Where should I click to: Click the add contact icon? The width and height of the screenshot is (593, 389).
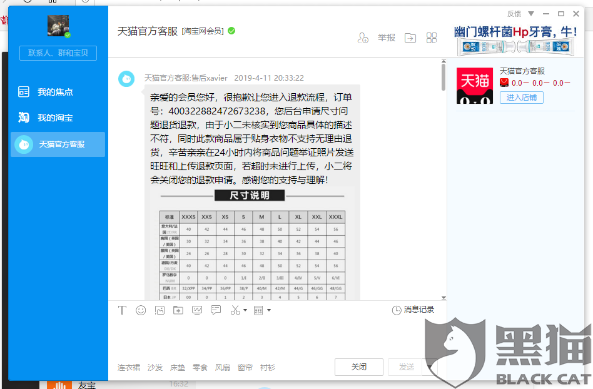tap(363, 38)
